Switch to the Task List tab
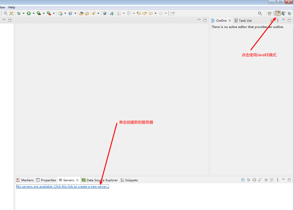Screen dimensions: 294x210 point(243,20)
